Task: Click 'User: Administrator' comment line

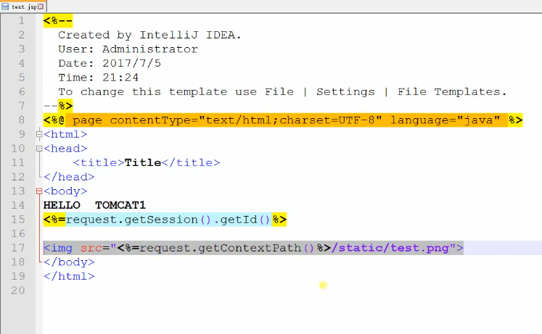Action: click(x=128, y=49)
